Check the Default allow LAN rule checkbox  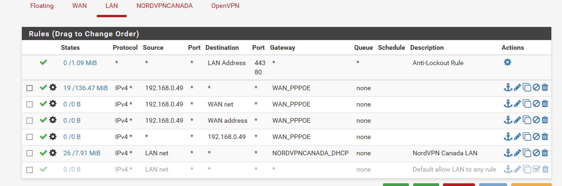coord(29,170)
